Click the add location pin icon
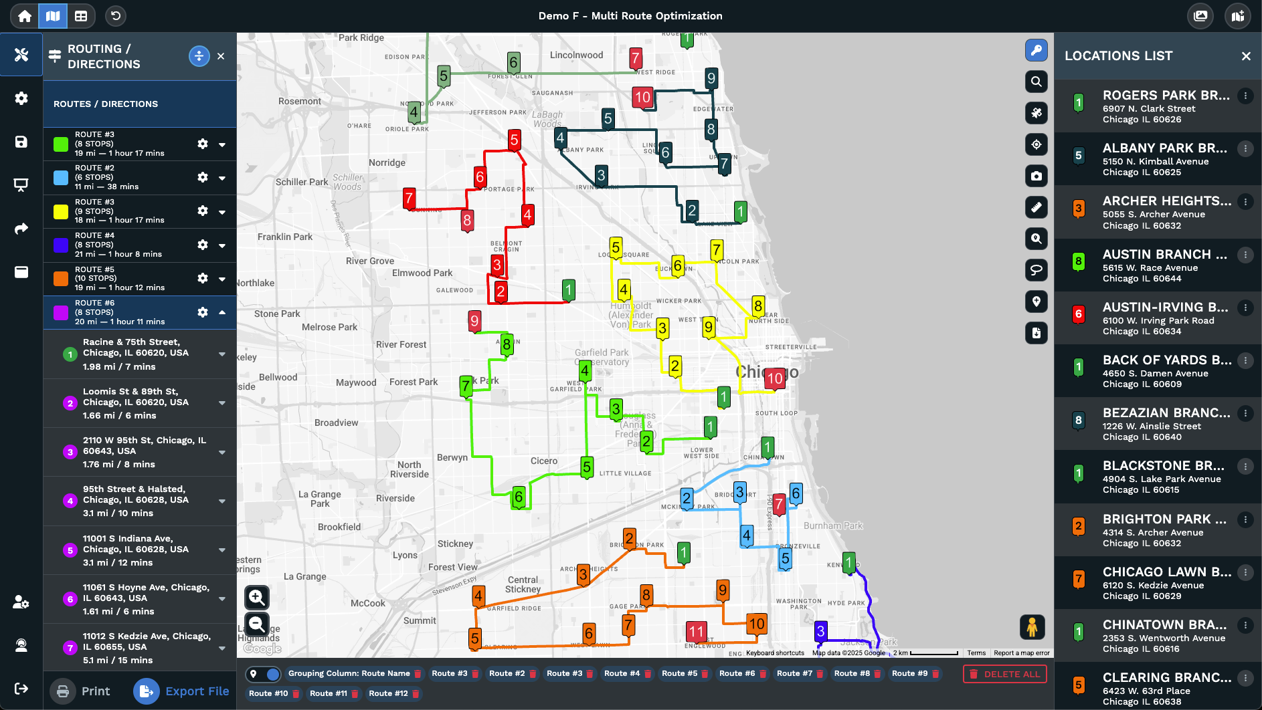The height and width of the screenshot is (710, 1262). pos(1036,302)
